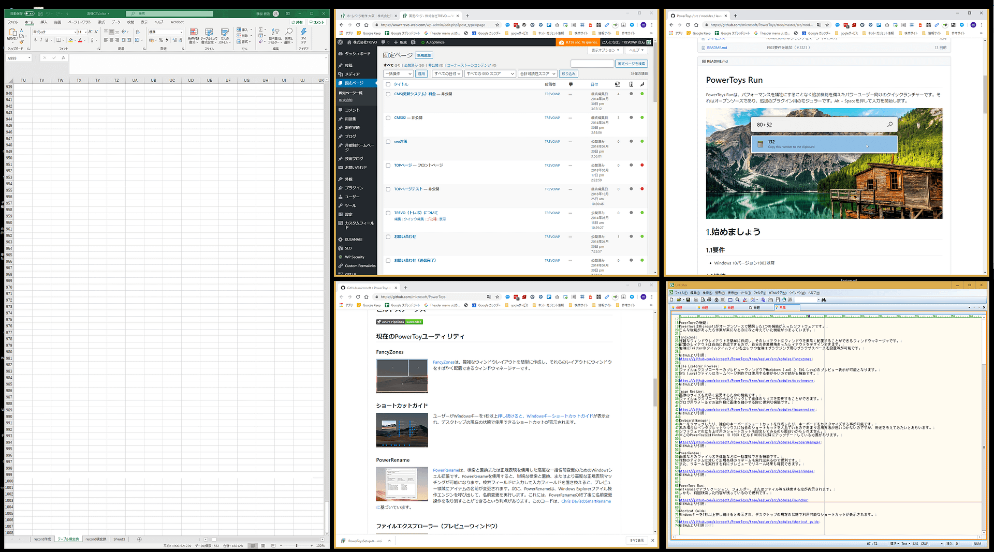Click the Excel zoom slider in status bar
This screenshot has width=994, height=552.
pos(297,546)
